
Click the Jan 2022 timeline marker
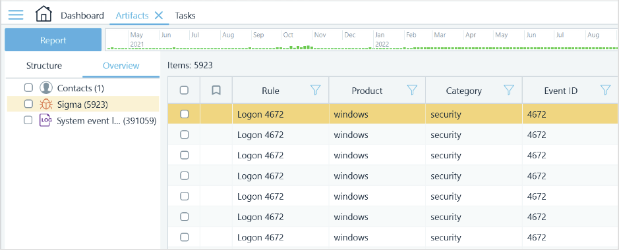pos(382,39)
